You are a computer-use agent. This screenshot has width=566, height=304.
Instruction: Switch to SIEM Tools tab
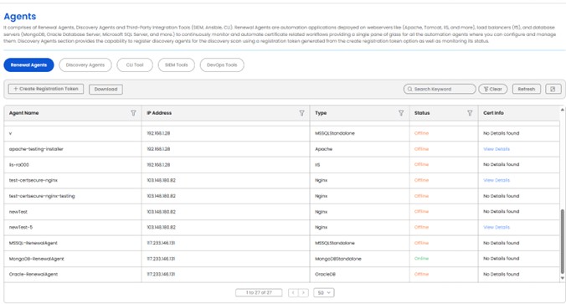(x=176, y=65)
